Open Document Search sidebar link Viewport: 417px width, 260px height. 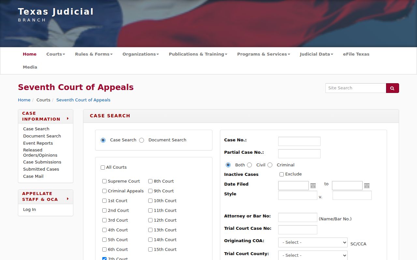(x=42, y=136)
